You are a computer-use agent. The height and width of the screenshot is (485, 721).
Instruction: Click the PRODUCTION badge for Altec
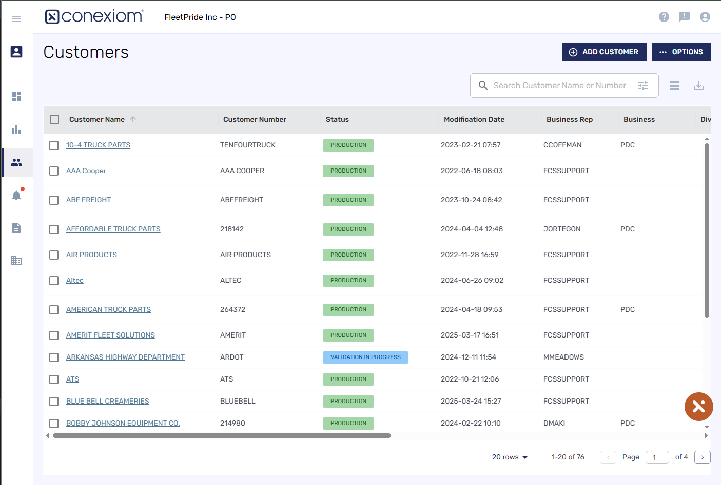[x=348, y=281]
